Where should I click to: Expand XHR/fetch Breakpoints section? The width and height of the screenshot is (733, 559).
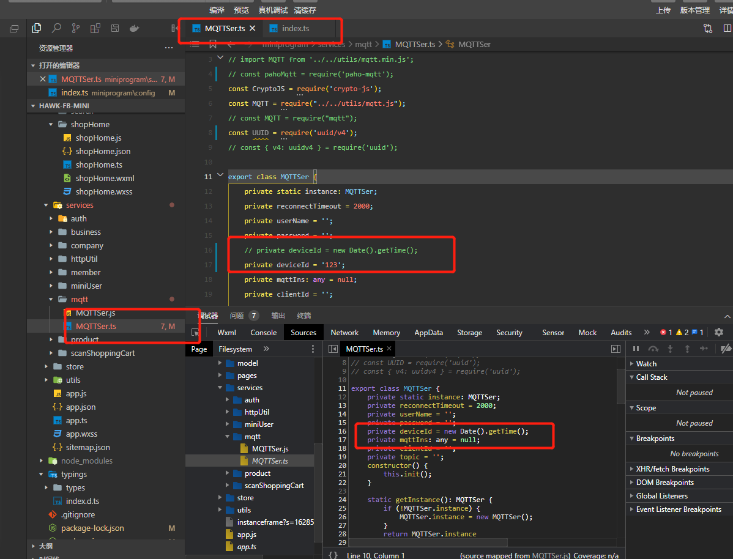(x=632, y=469)
